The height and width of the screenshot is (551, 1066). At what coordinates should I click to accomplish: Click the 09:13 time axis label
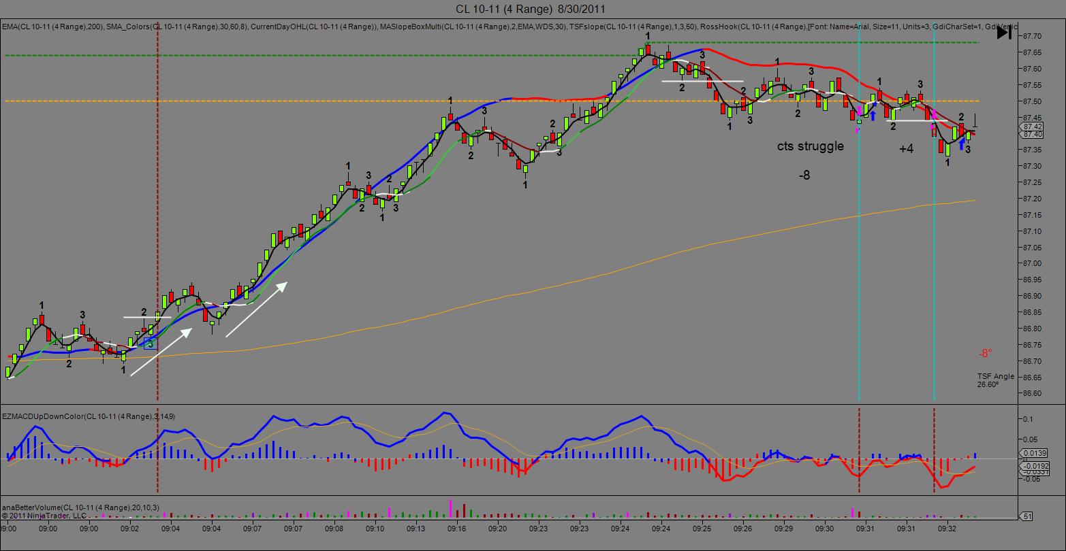(x=416, y=528)
